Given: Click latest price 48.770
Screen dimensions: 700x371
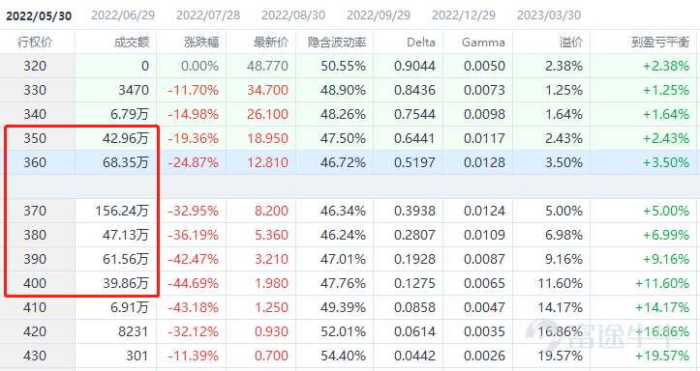Looking at the screenshot, I should (x=268, y=66).
